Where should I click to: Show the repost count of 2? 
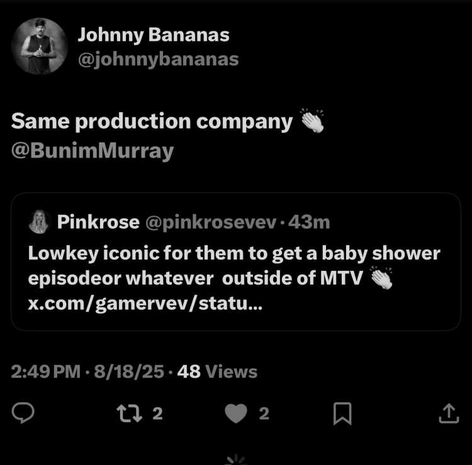(x=157, y=413)
